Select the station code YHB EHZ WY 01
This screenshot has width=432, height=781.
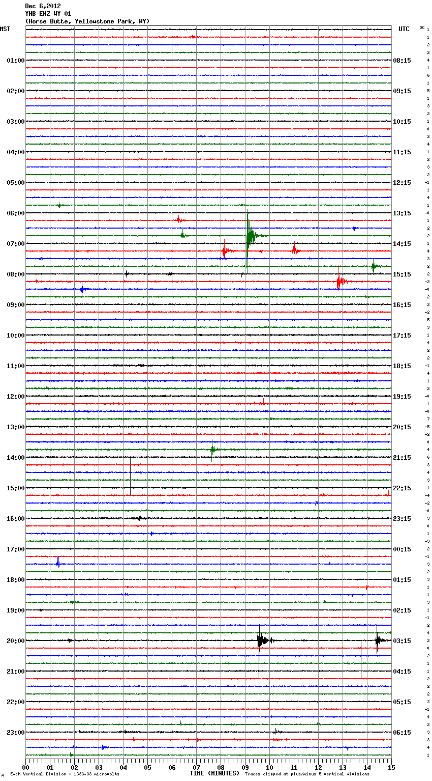click(48, 14)
